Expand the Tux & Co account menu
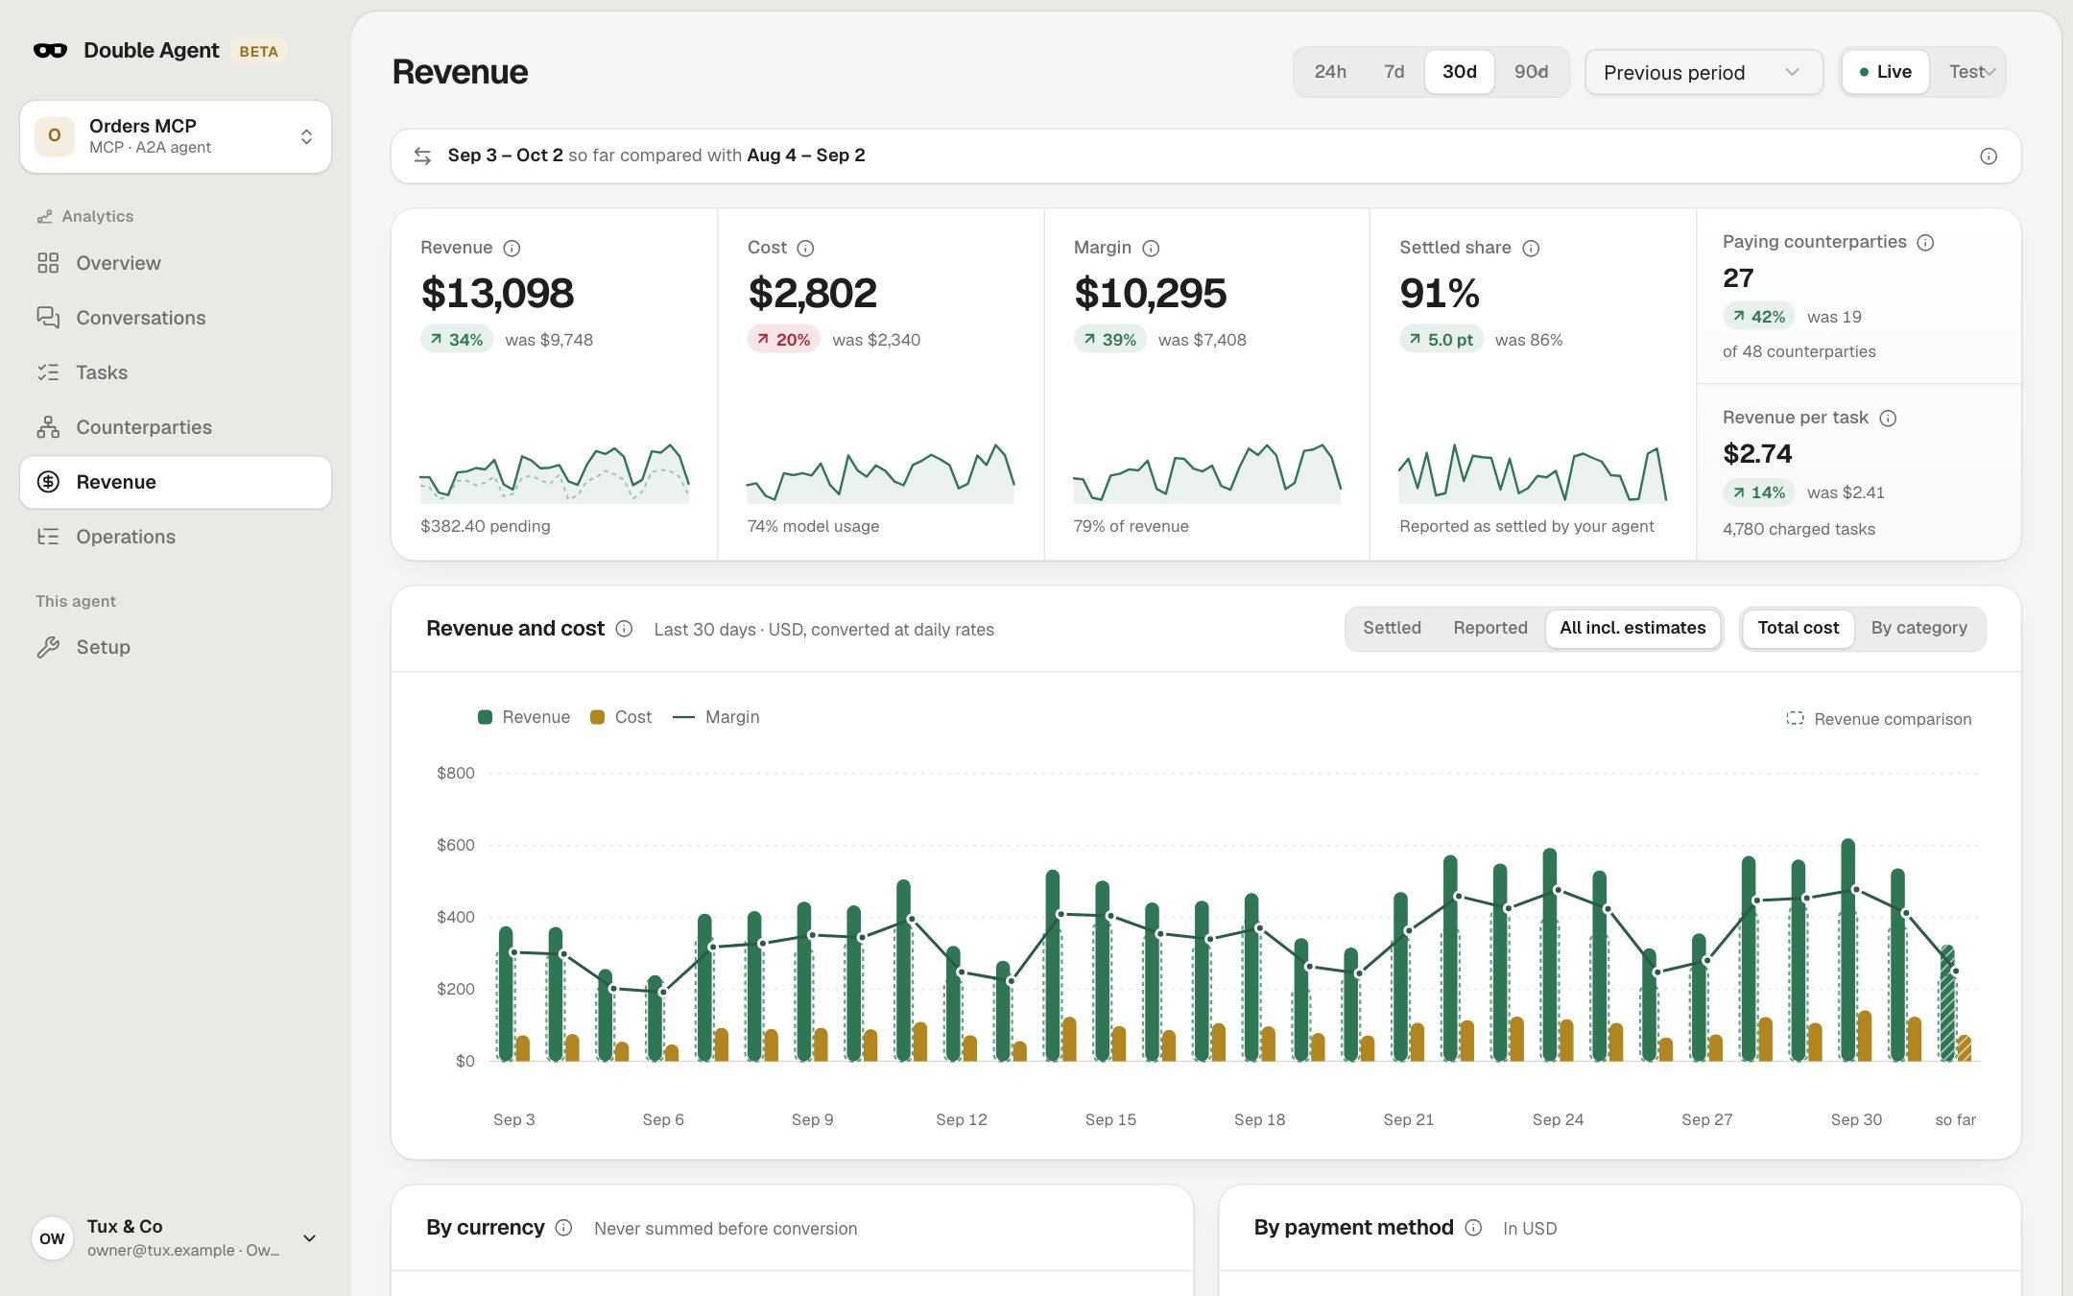This screenshot has width=2073, height=1296. point(176,1238)
